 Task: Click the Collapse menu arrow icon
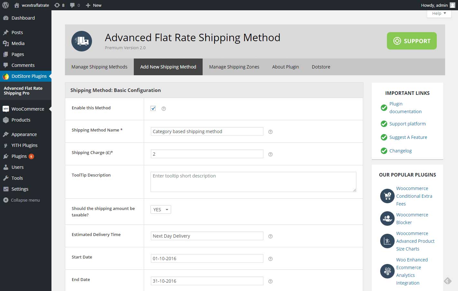click(6, 200)
